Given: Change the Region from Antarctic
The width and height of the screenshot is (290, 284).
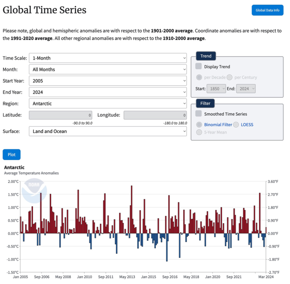Looking at the screenshot, I should pyautogui.click(x=108, y=104).
